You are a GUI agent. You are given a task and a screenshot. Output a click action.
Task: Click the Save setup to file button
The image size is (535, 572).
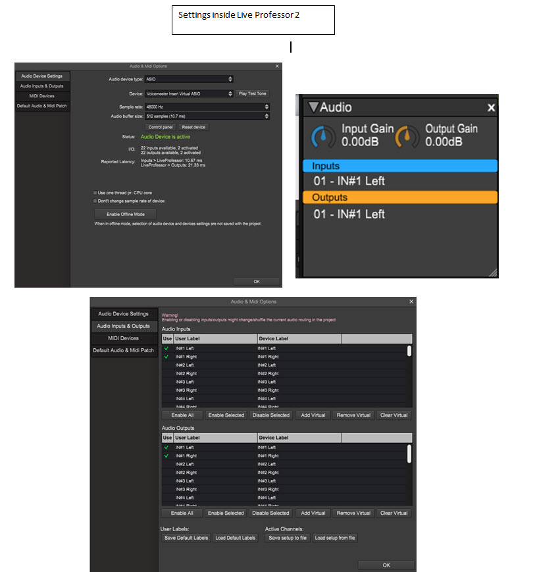coord(288,538)
